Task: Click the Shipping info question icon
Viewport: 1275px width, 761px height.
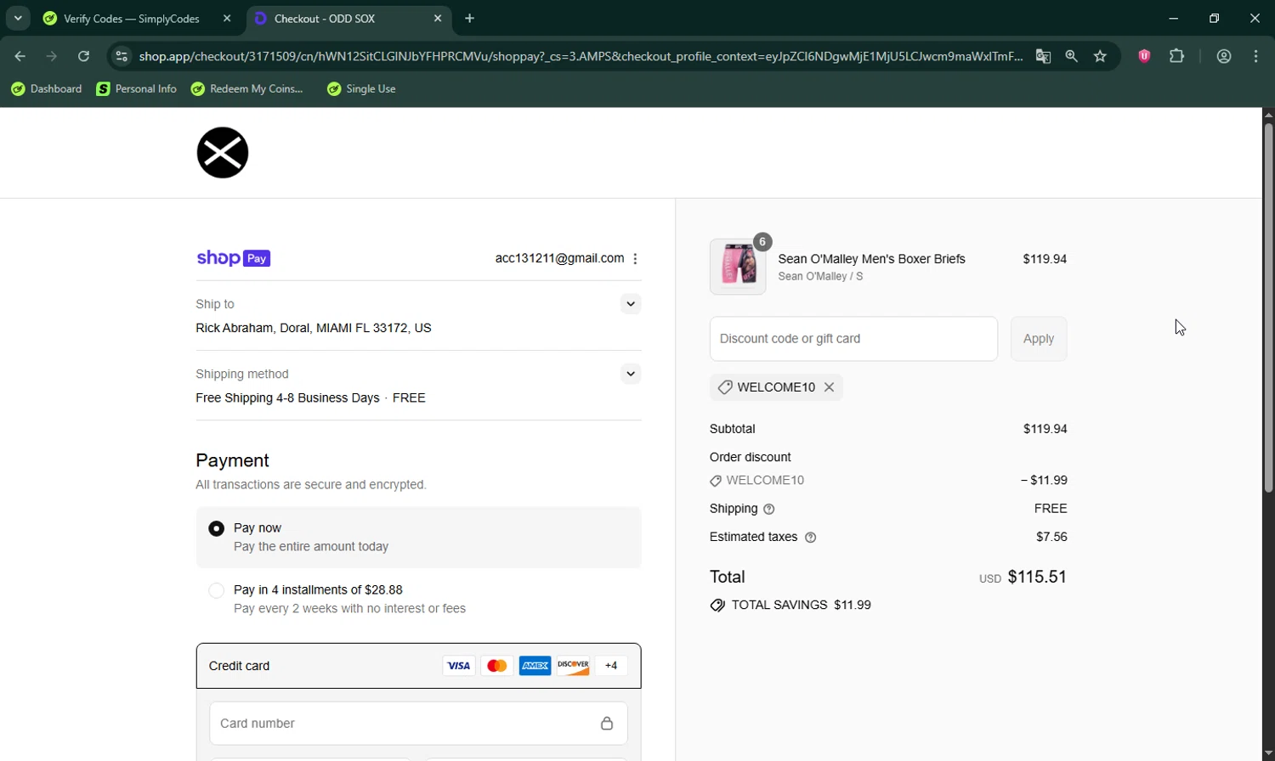Action: pyautogui.click(x=769, y=510)
